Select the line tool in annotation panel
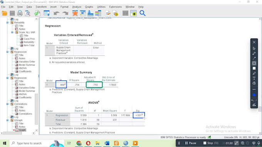Viewport: 262px width, 147px height. 254,58
